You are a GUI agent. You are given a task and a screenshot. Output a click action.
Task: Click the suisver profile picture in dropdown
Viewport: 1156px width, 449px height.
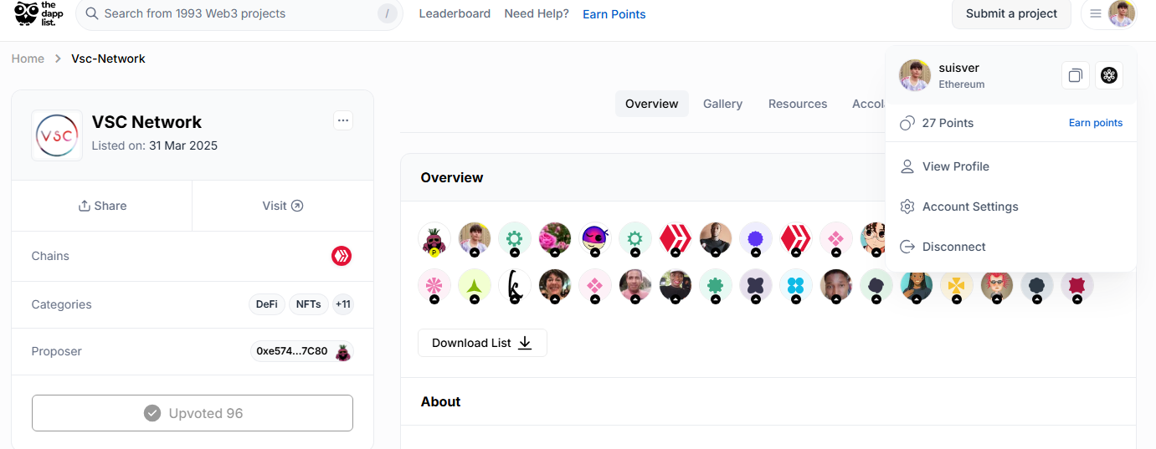point(915,75)
